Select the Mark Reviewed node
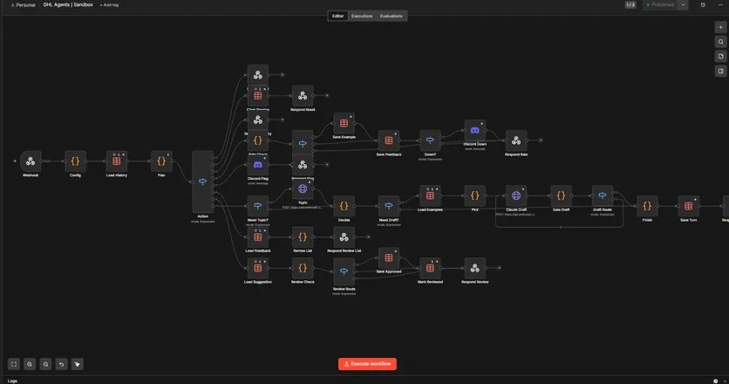Viewport: 729px width, 384px height. 430,268
